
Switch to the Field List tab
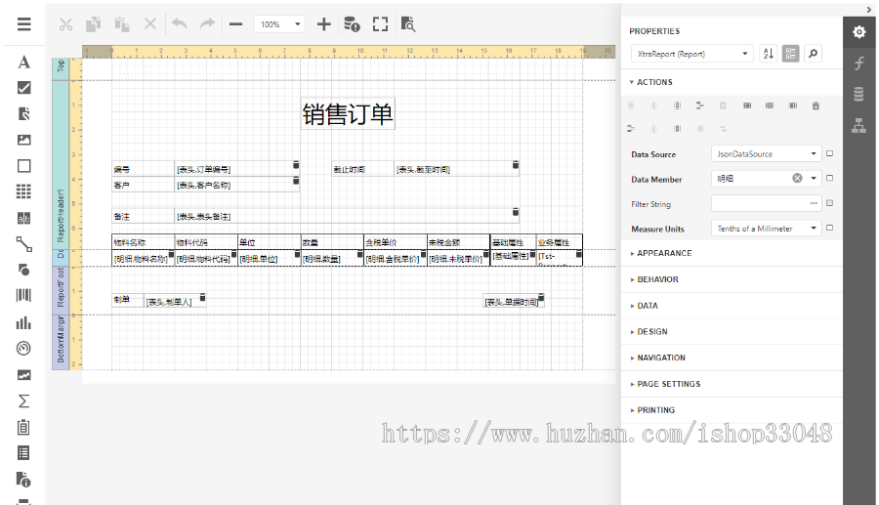pos(858,94)
